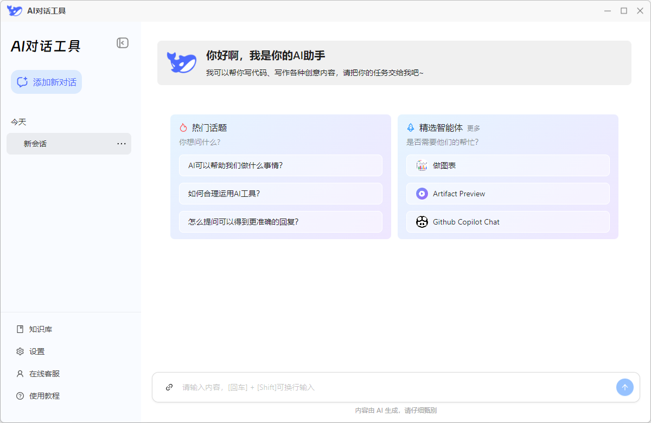Click the rocket icon beside 精选智能体
Viewport: 651px width, 423px height.
[411, 128]
